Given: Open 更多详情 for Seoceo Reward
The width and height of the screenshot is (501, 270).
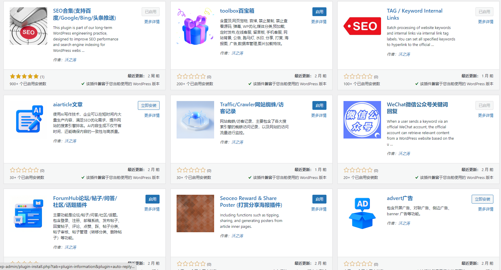Looking at the screenshot, I should [319, 209].
